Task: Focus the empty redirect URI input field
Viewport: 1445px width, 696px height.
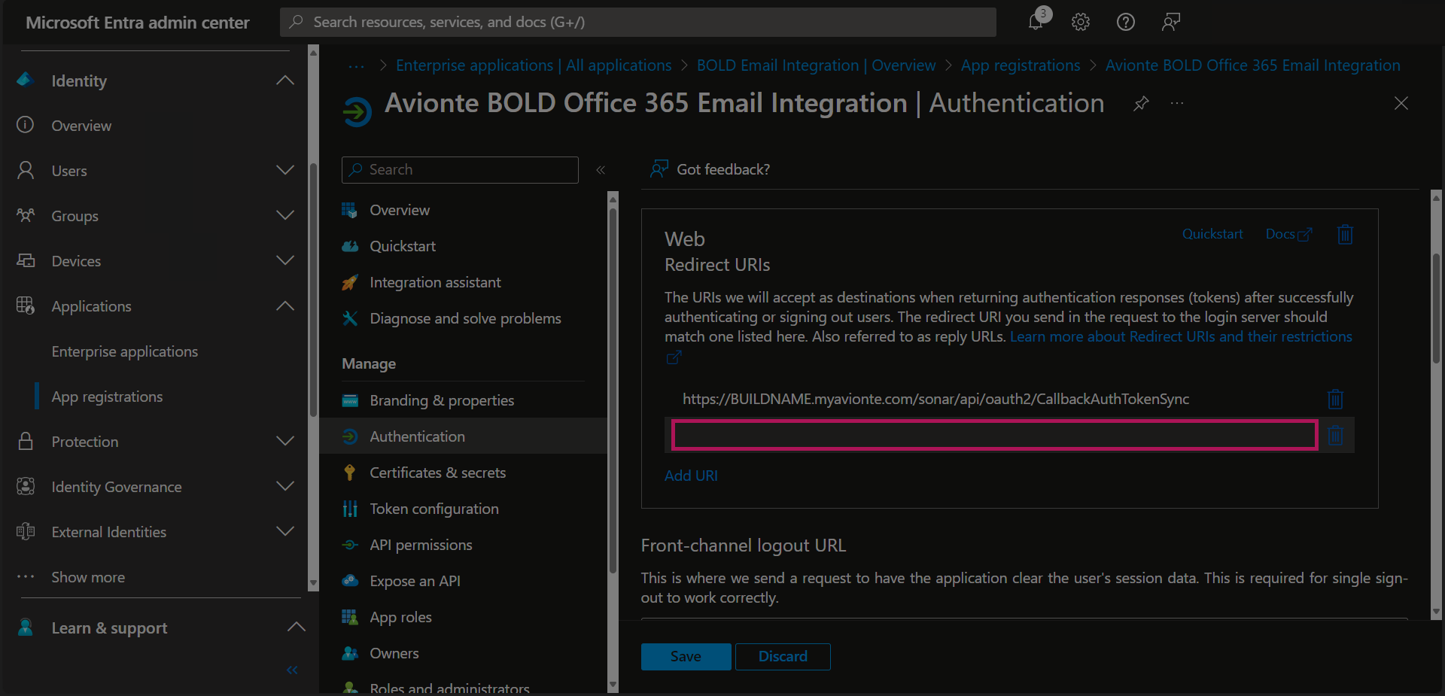Action: 994,435
